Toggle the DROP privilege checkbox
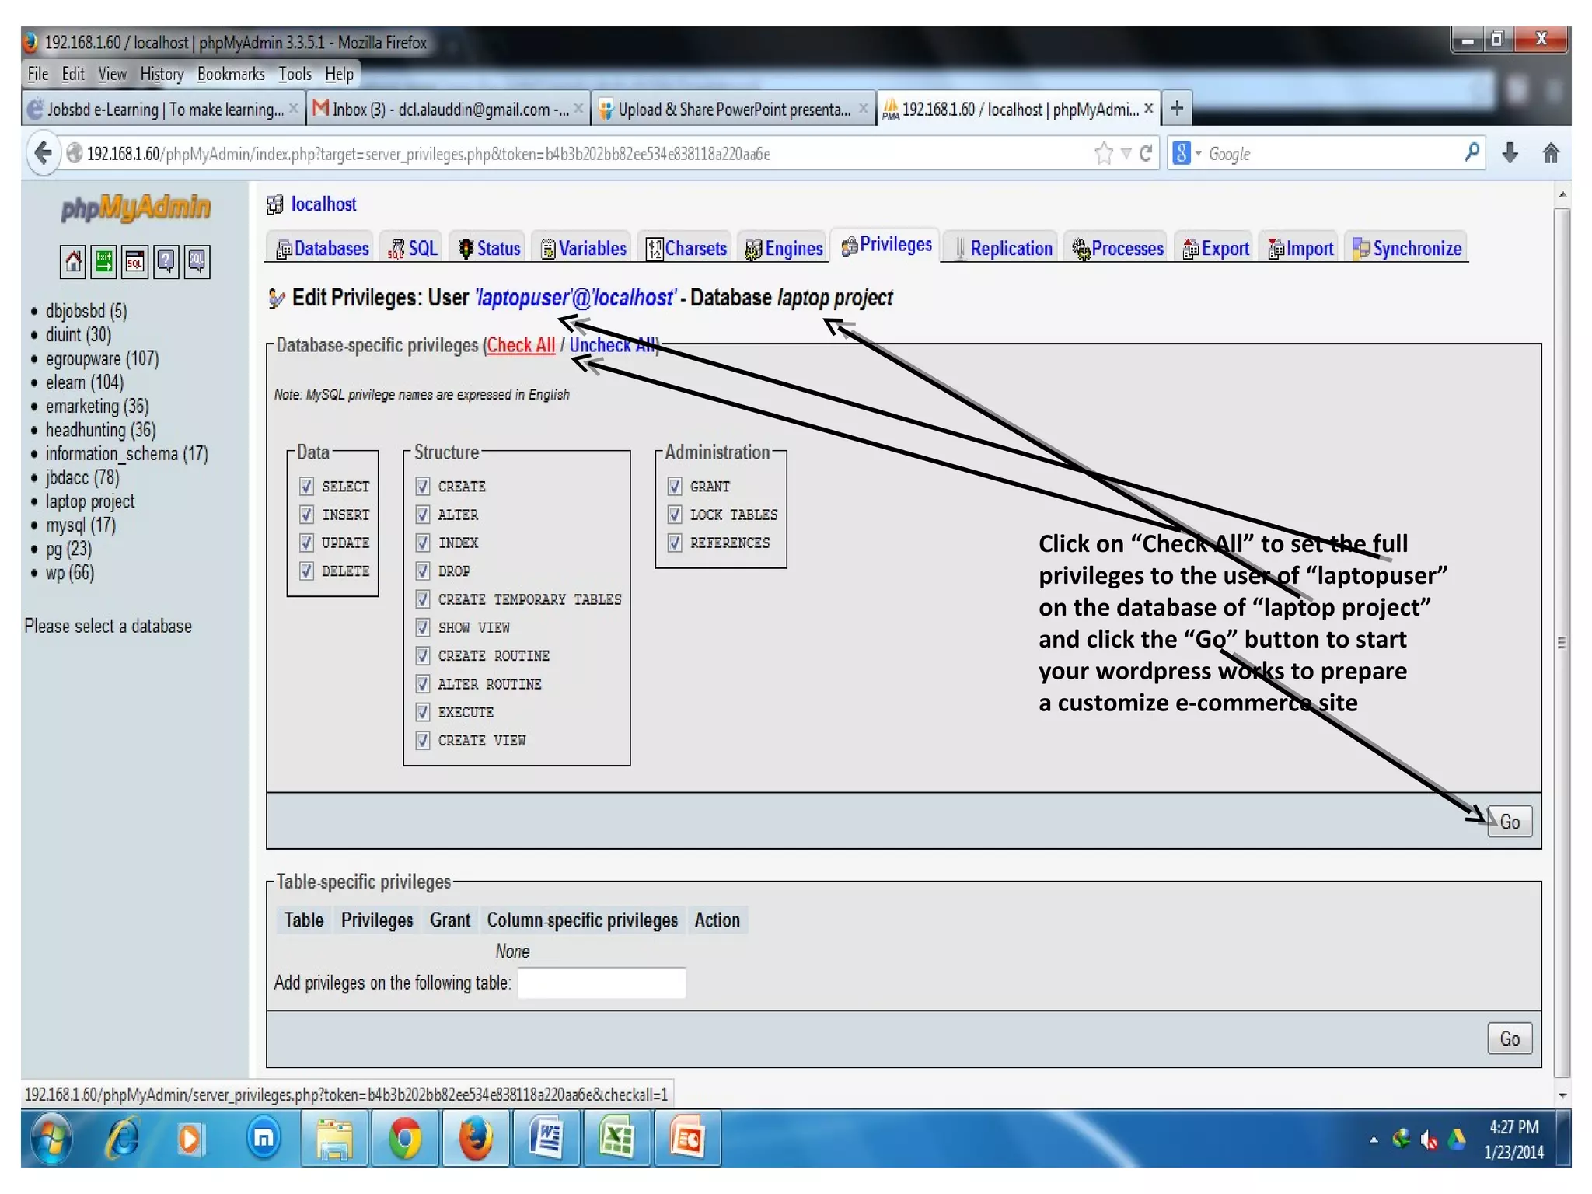Image resolution: width=1592 pixels, height=1194 pixels. (x=423, y=571)
